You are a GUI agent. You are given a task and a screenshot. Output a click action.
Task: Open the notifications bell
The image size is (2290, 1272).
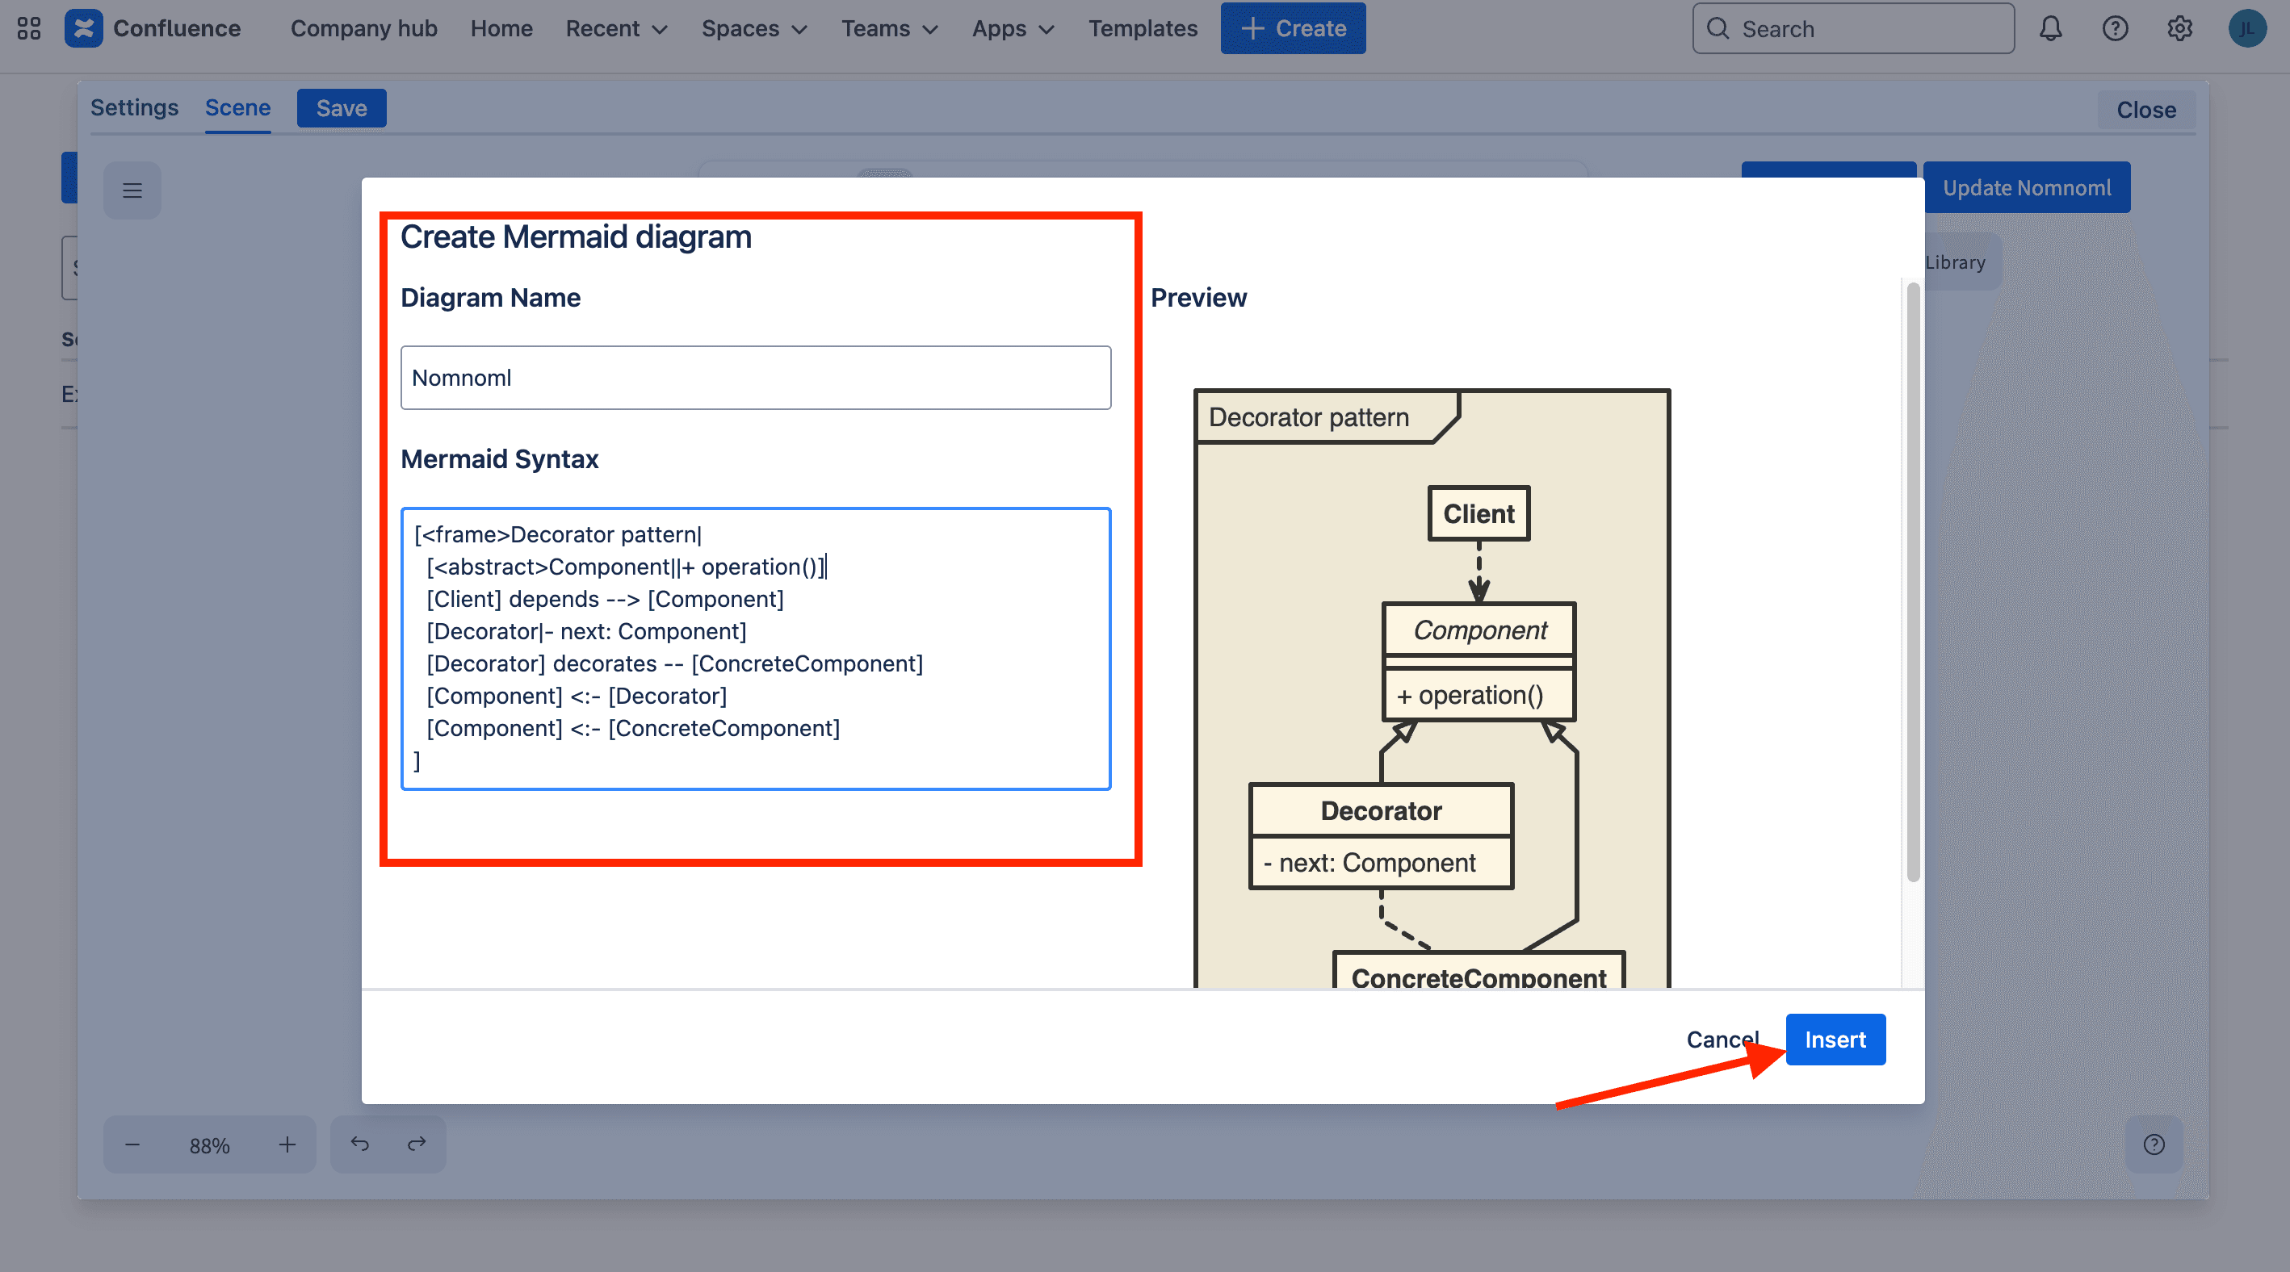pyautogui.click(x=2050, y=28)
